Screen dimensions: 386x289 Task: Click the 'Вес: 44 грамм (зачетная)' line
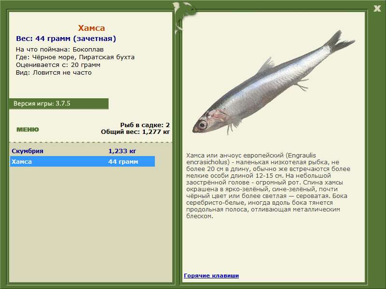click(x=66, y=39)
